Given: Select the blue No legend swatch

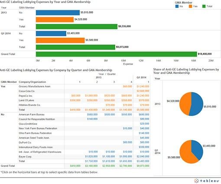Looking at the screenshot, I should click(x=177, y=6).
